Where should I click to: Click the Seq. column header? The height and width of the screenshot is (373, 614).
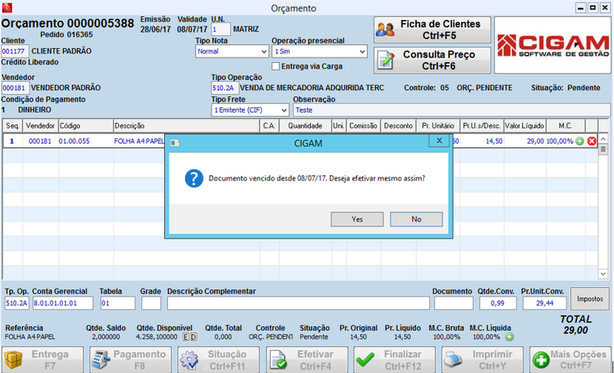click(x=12, y=126)
